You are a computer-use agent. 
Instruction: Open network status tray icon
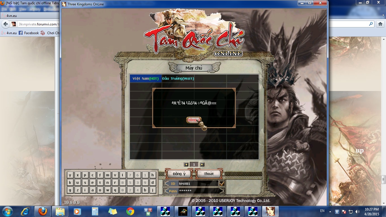pyautogui.click(x=351, y=211)
